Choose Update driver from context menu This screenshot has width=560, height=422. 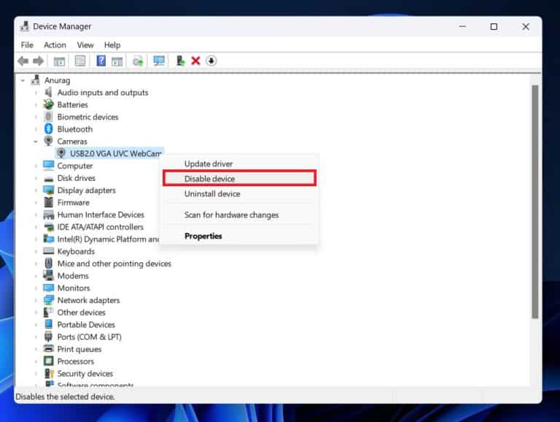(x=240, y=164)
